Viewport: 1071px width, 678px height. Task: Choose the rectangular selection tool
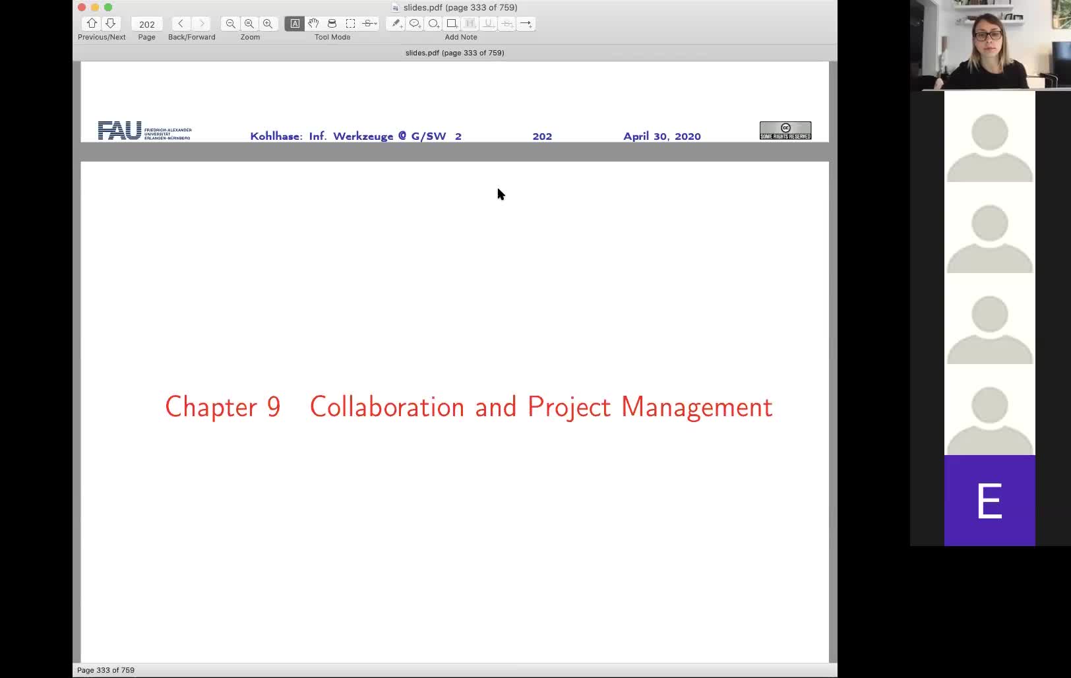point(351,23)
